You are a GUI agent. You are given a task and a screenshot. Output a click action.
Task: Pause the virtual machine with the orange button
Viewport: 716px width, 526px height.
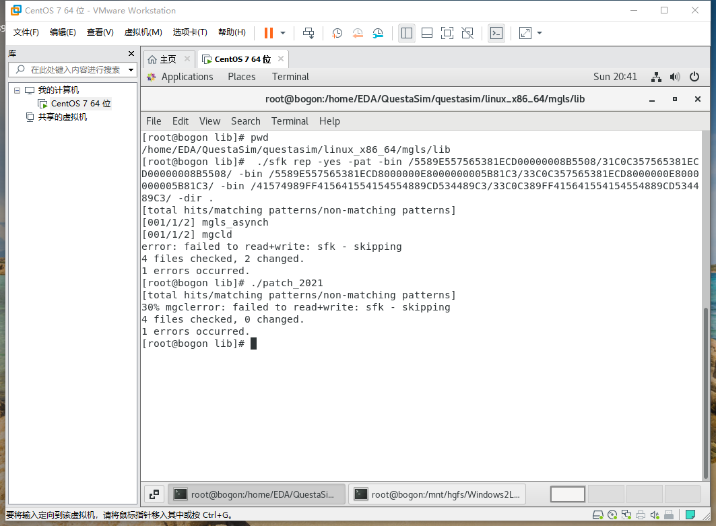coord(269,33)
